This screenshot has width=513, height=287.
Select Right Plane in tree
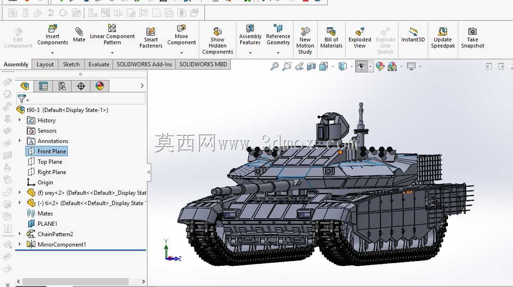[47, 172]
